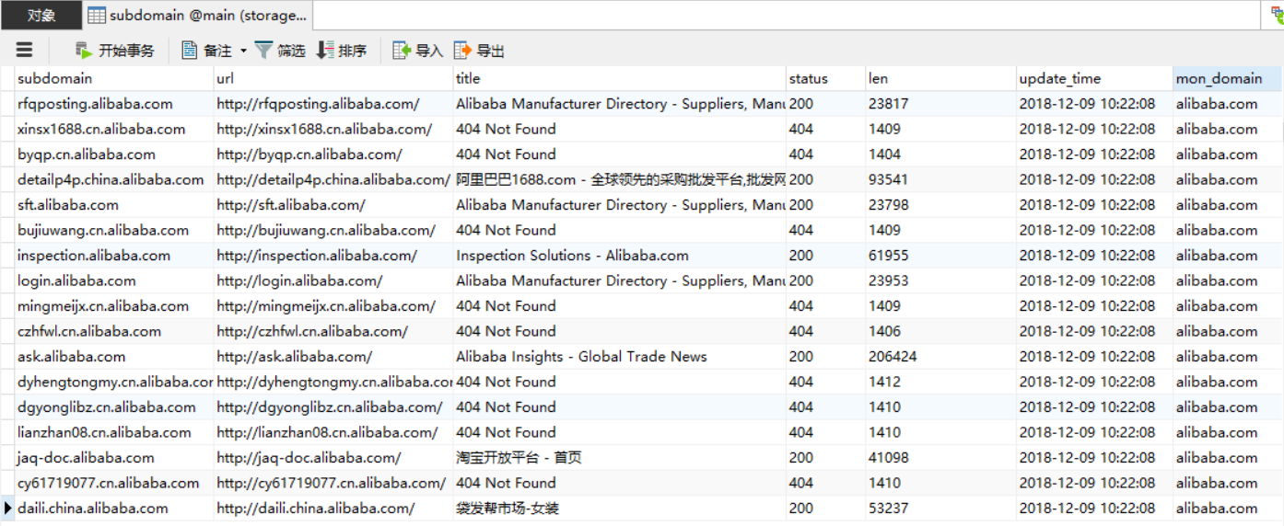Screen dimensions: 1284x526
Task: Select the row marker for daili.china.alibaba.com
Action: [7, 509]
